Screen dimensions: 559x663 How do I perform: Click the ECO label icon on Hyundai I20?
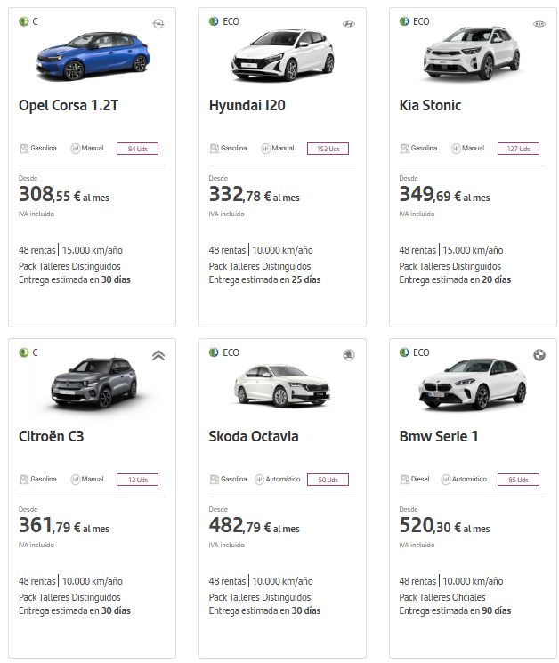(214, 21)
